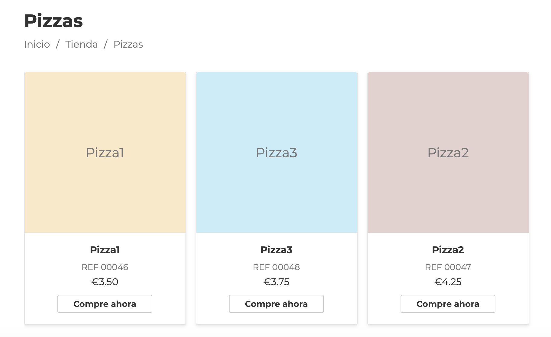Open the light blue Pizza3 product image
Viewport: 551px width, 337px height.
click(277, 152)
